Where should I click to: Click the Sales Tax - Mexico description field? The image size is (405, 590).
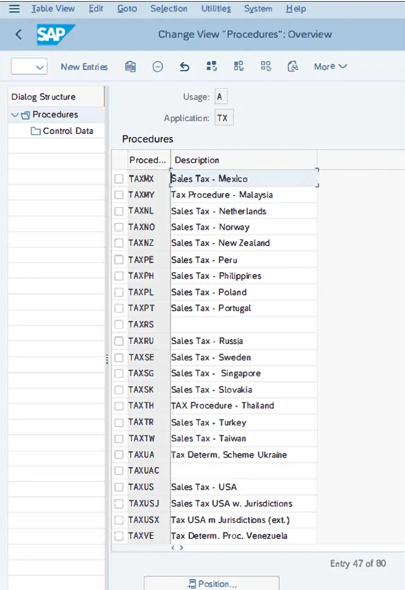(x=244, y=179)
